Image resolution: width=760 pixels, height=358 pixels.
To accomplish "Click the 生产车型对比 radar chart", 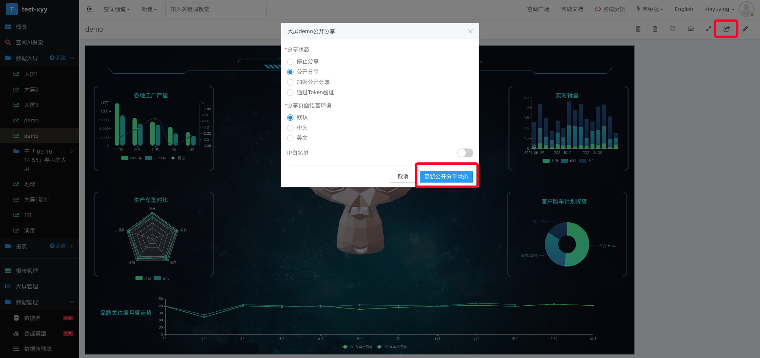I will 152,237.
